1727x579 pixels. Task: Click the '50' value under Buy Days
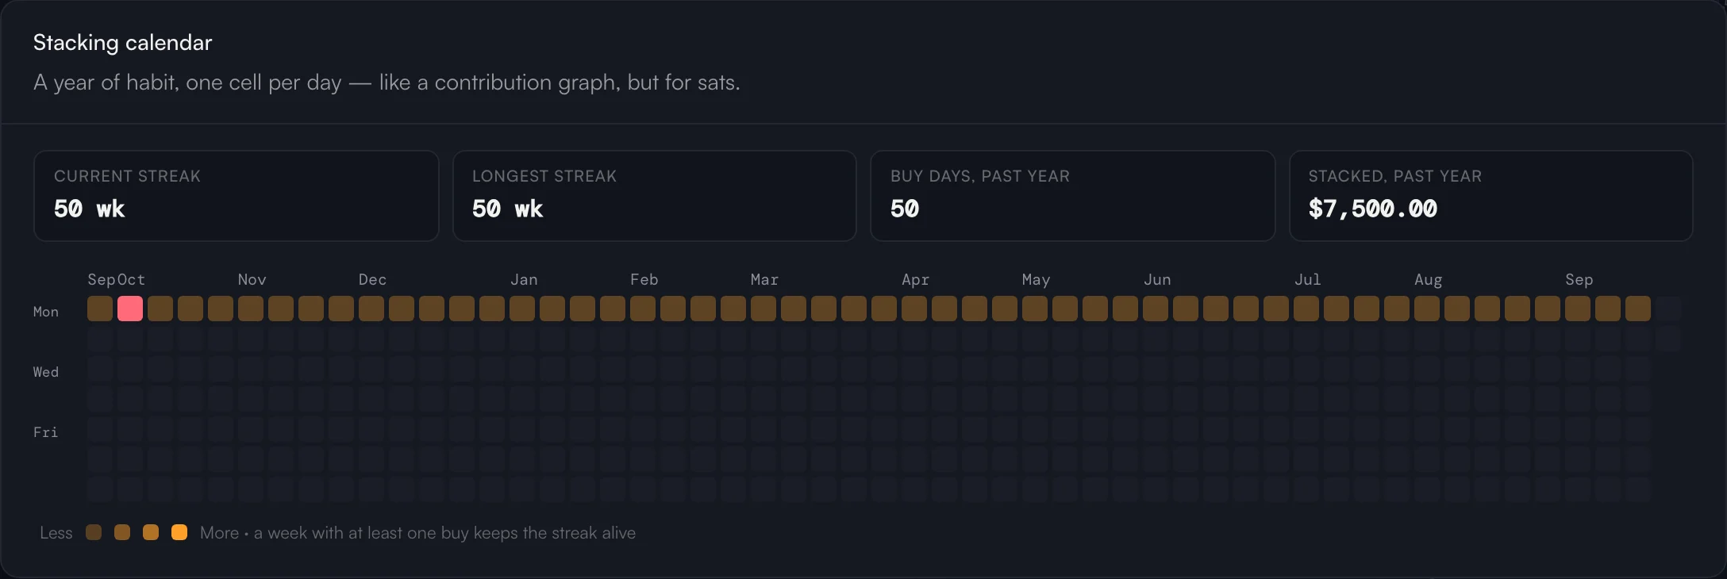tap(905, 209)
